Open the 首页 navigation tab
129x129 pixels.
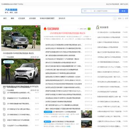(x=5, y=18)
